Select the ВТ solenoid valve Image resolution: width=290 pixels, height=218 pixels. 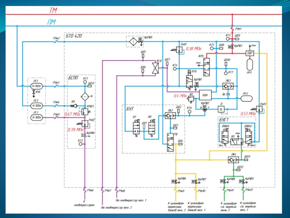coord(136,129)
